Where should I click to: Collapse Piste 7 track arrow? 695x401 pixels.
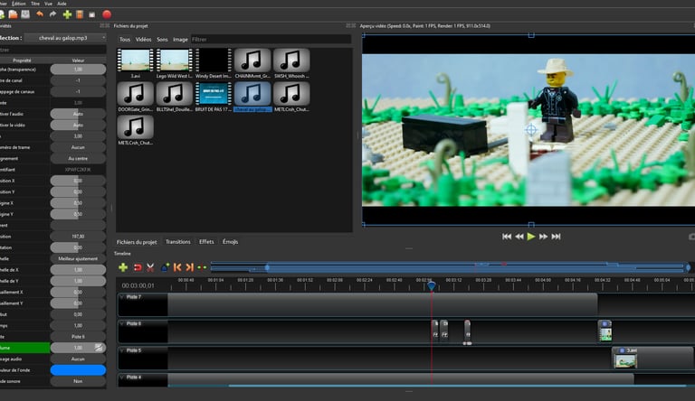click(121, 297)
